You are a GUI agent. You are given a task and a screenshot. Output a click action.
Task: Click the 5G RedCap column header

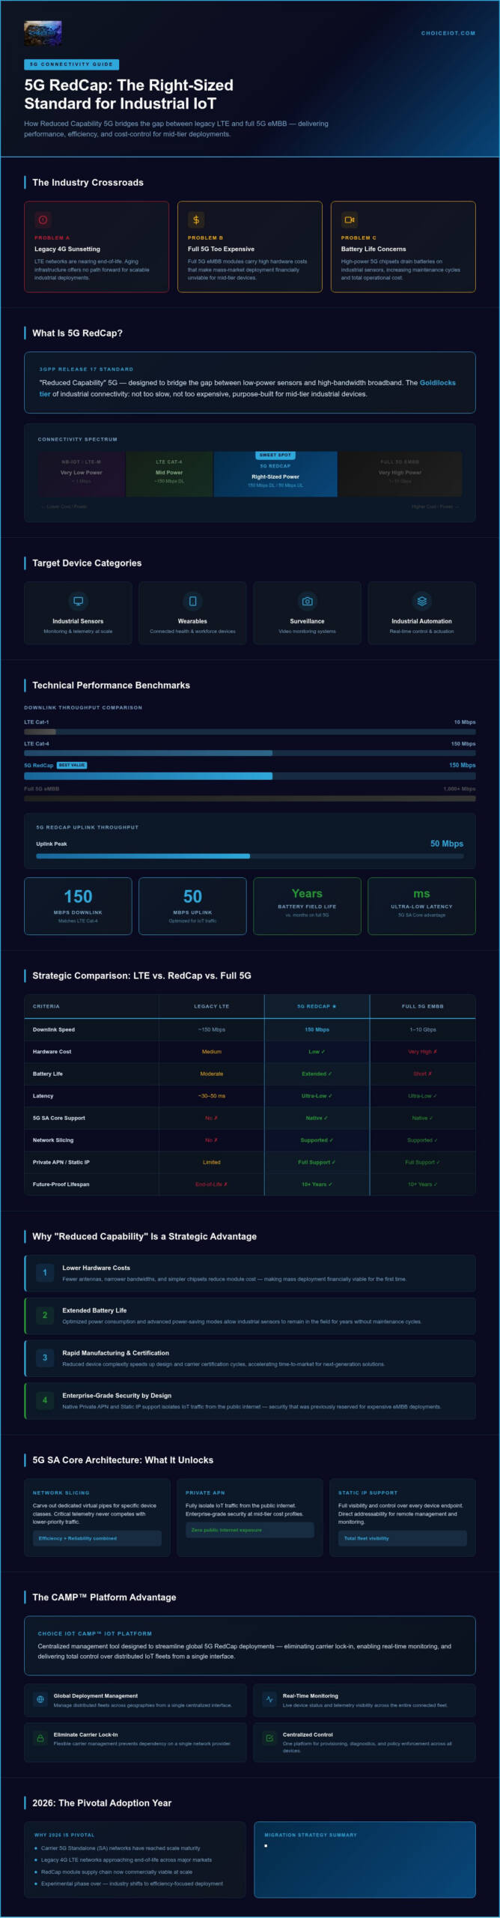tap(317, 1006)
